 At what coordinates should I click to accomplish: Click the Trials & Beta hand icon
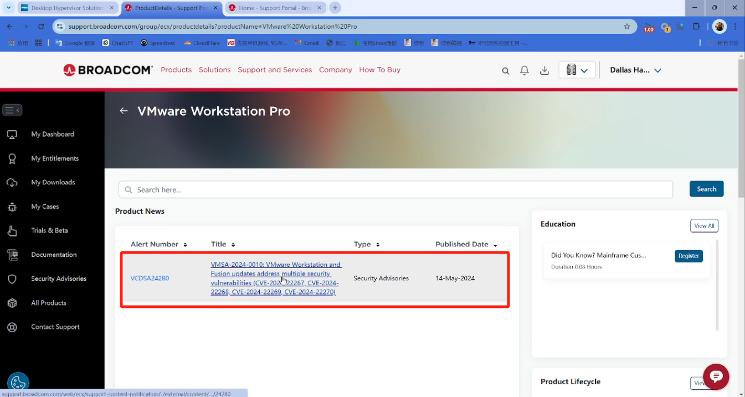coord(12,231)
